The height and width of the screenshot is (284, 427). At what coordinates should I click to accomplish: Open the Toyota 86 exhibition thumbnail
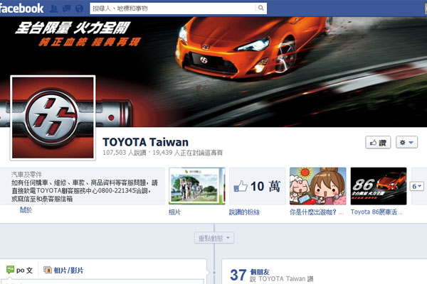point(378,186)
